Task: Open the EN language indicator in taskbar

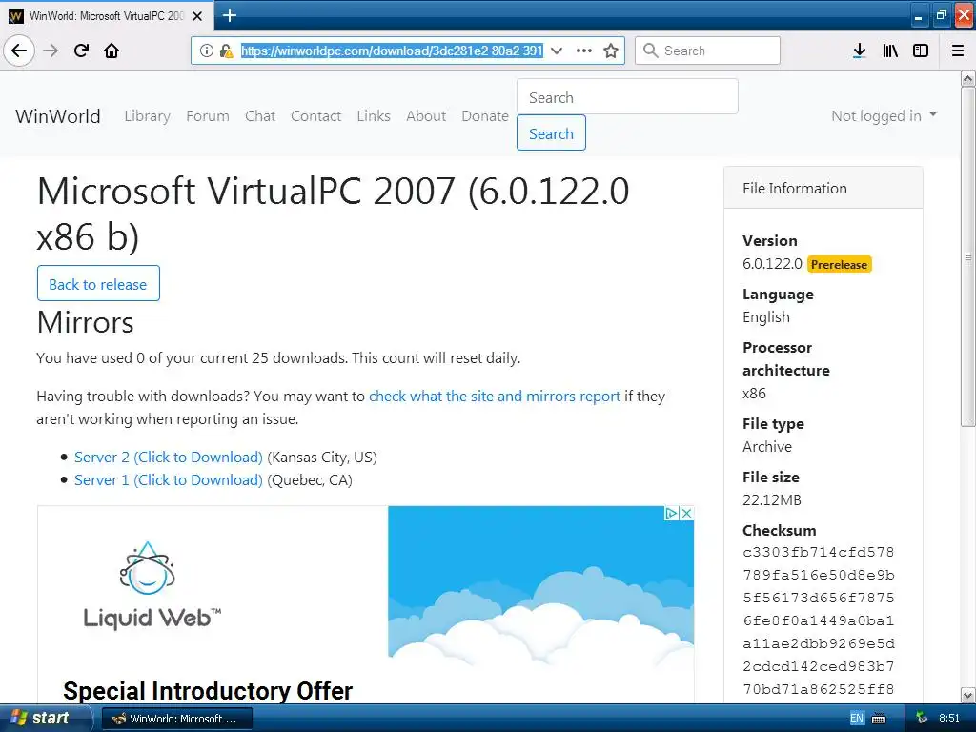Action: pyautogui.click(x=857, y=719)
